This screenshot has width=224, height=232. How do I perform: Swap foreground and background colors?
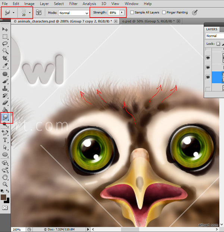[7, 191]
